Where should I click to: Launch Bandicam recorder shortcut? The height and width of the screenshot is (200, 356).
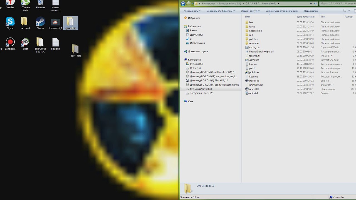10,44
